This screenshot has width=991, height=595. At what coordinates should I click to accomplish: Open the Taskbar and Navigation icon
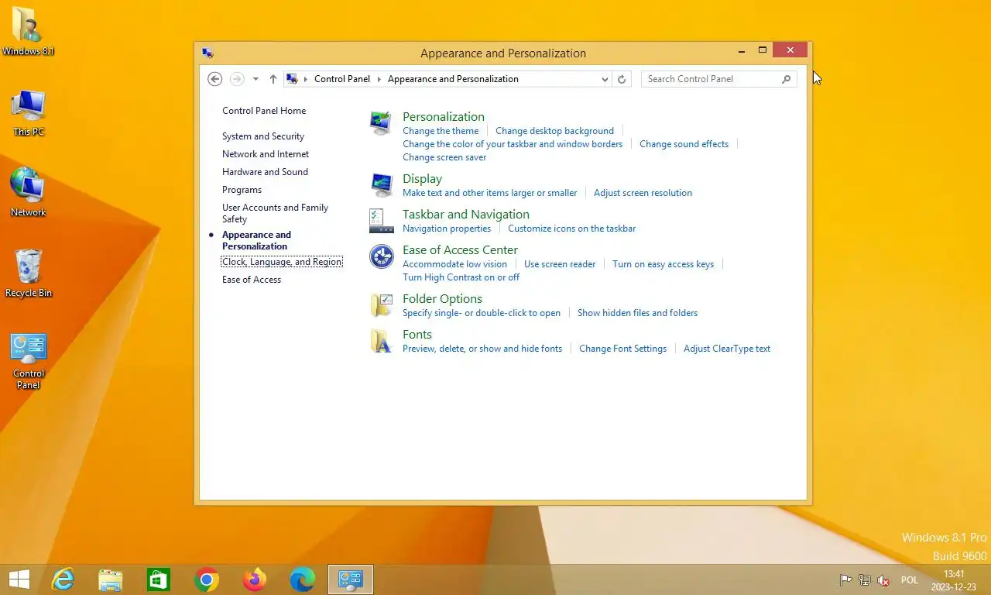click(381, 221)
